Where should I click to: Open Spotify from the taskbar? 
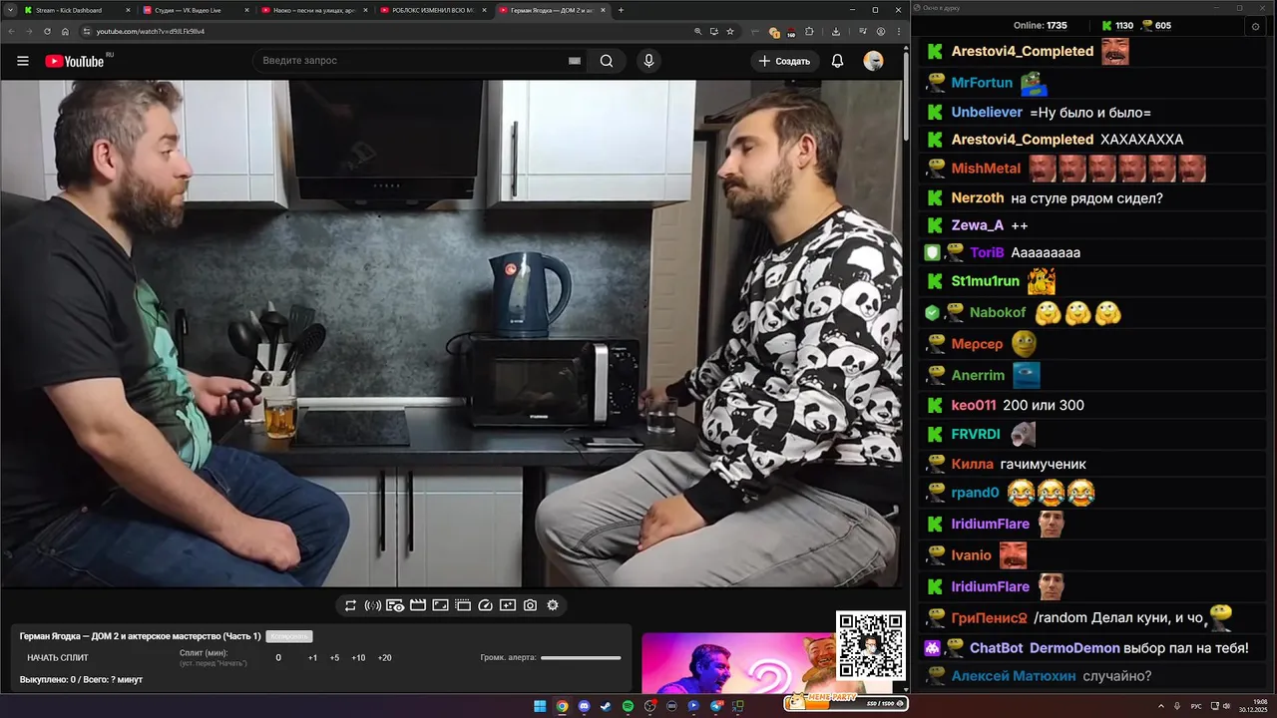pyautogui.click(x=628, y=706)
